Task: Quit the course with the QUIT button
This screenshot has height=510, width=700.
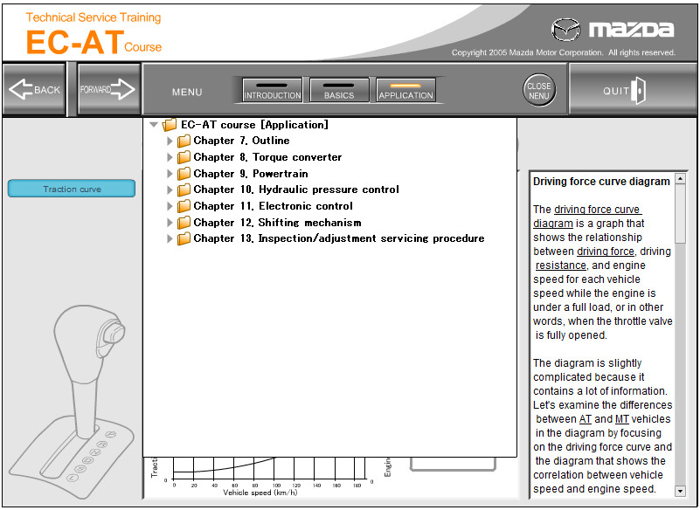Action: pyautogui.click(x=632, y=89)
